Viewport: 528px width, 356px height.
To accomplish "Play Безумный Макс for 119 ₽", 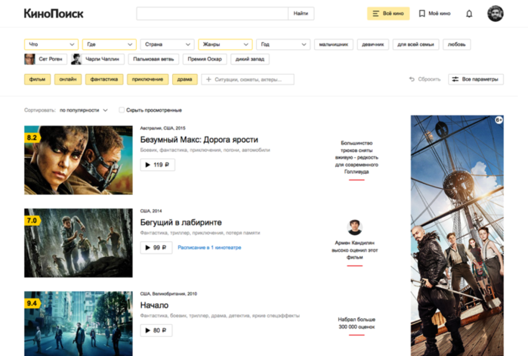I will tap(157, 165).
